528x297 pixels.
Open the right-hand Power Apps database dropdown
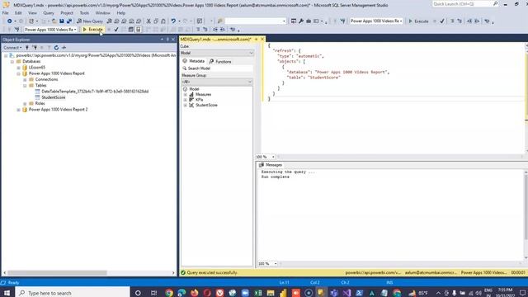click(376, 21)
